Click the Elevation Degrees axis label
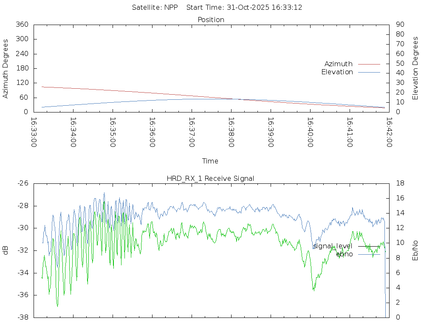 (415, 68)
